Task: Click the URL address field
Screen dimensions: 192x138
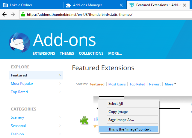Action: [x=105, y=14]
